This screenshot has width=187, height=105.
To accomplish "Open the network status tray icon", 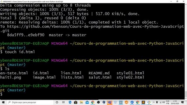I will tap(160, 102).
